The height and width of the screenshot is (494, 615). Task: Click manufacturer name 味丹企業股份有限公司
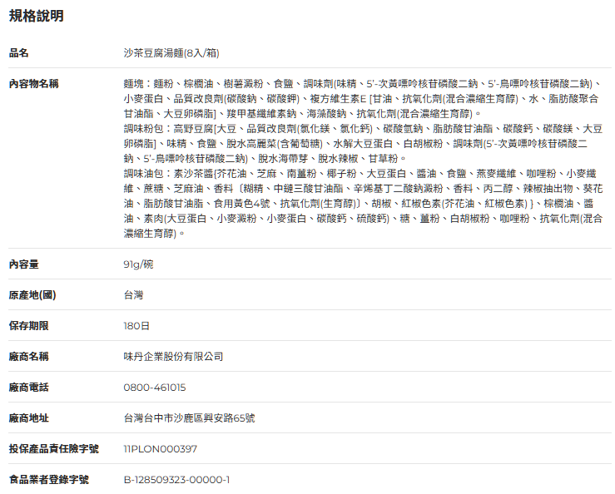(x=173, y=356)
